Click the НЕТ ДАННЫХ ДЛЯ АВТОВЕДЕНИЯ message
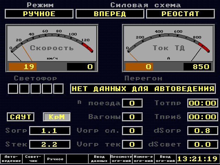The width and height of the screenshot is (220, 165). [143, 89]
